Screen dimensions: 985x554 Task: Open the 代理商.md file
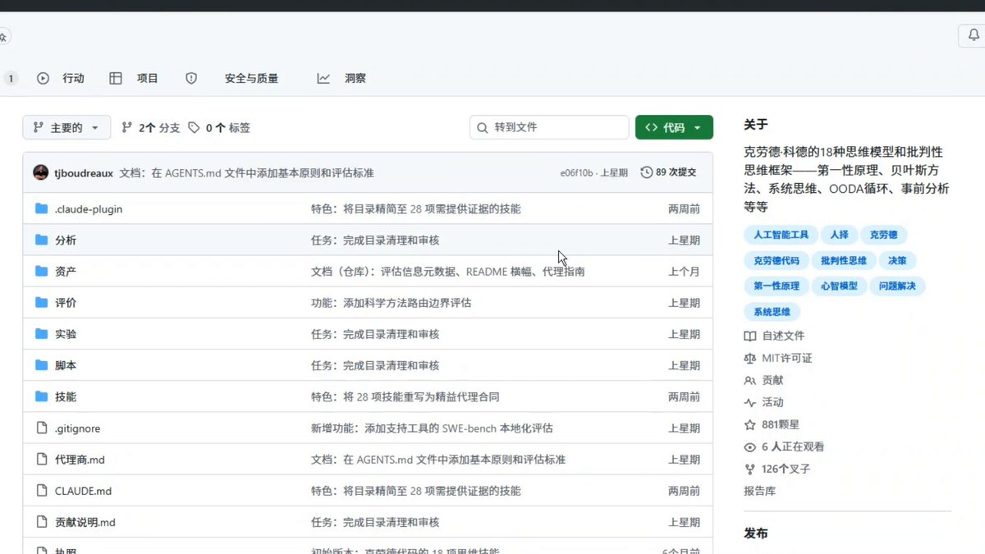click(80, 460)
